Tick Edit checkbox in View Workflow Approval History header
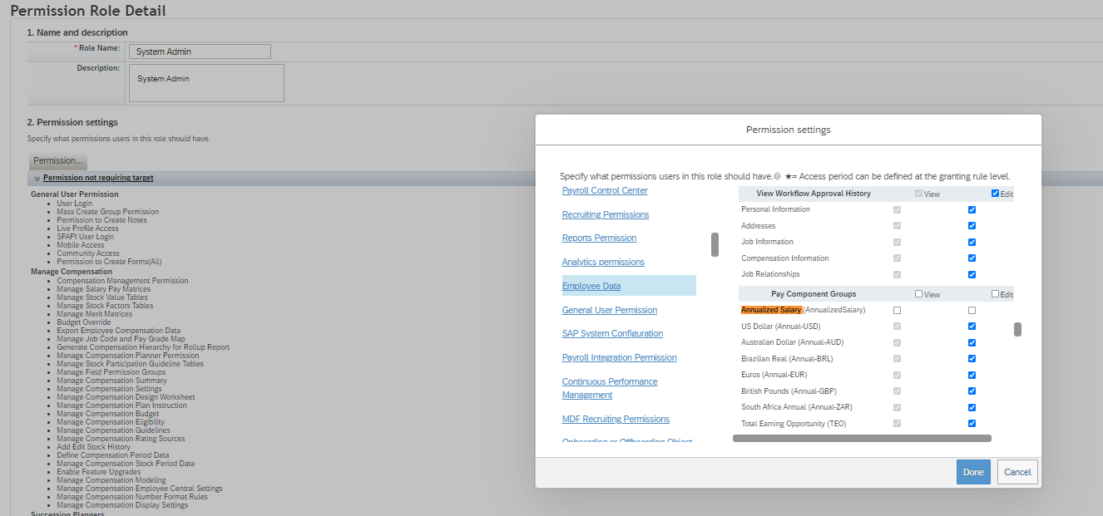The image size is (1103, 516). pos(995,194)
